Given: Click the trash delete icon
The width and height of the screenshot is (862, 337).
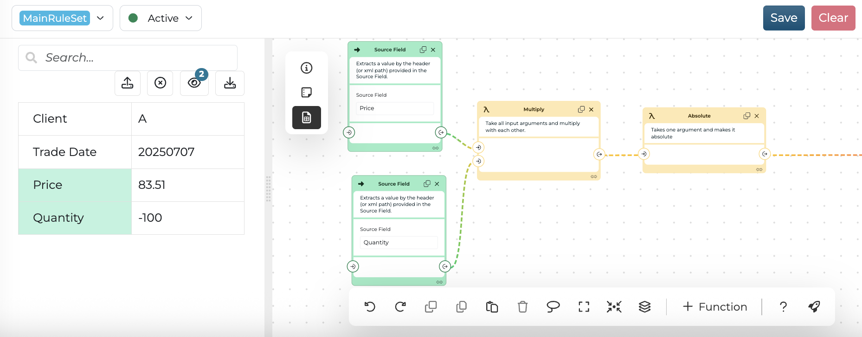Looking at the screenshot, I should (523, 306).
